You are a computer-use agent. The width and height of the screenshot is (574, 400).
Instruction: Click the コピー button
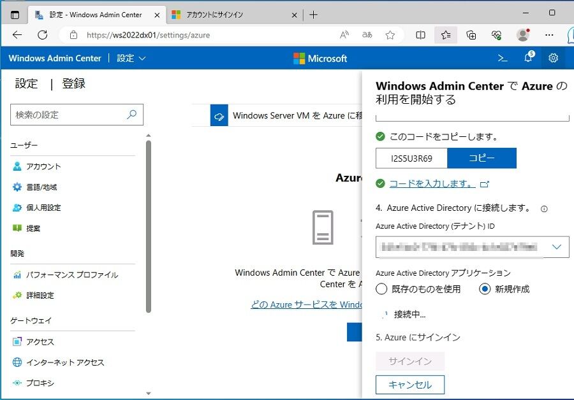[x=482, y=158]
